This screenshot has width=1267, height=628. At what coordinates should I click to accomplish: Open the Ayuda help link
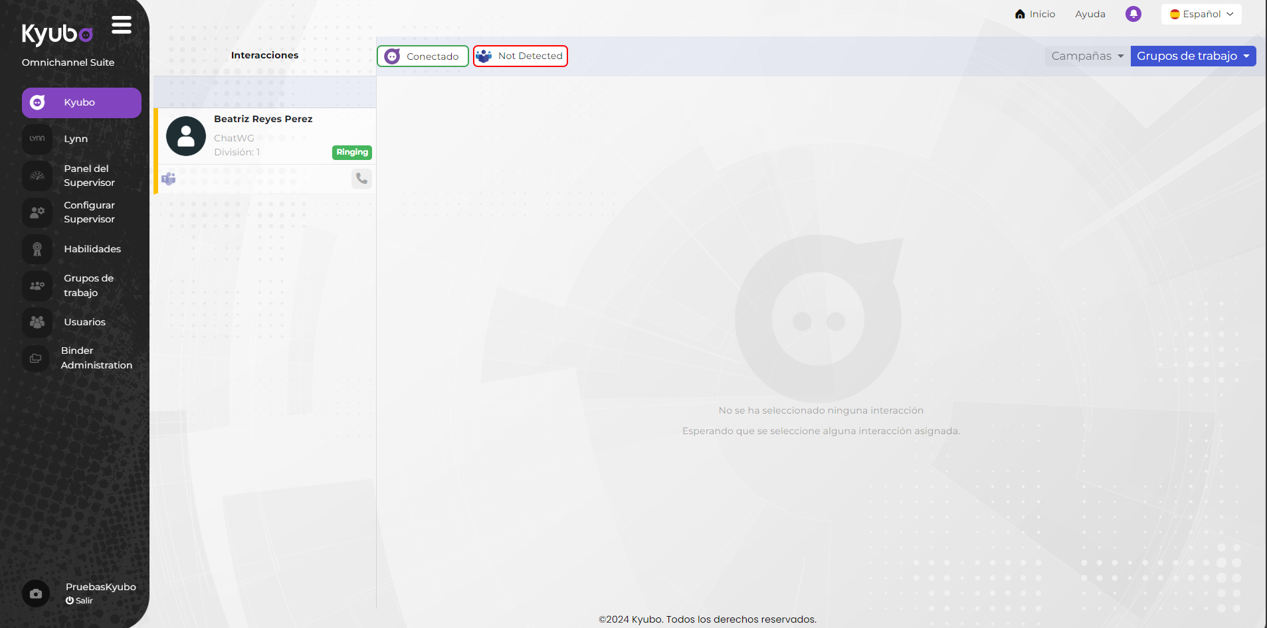(x=1090, y=14)
